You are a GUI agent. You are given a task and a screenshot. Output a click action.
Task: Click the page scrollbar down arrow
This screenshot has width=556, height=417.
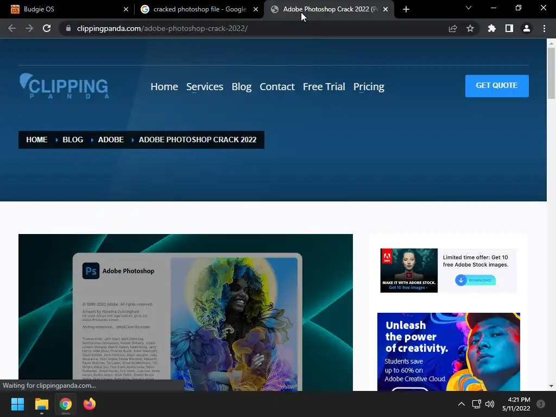[551, 386]
